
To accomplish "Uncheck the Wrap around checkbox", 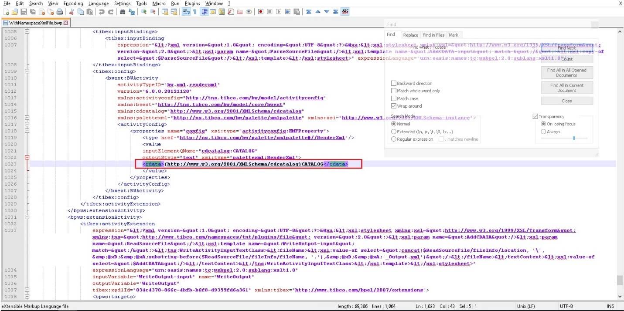I will coord(394,106).
